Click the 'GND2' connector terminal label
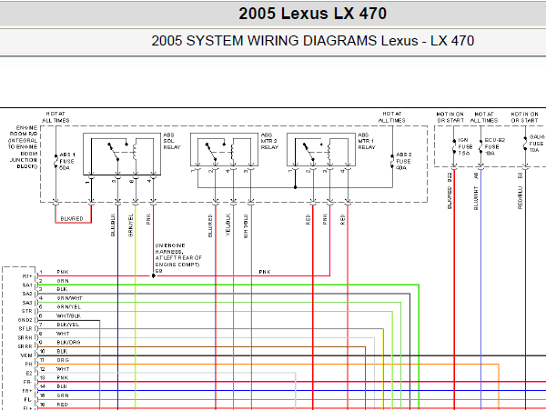The height and width of the screenshot is (410, 546). tap(25, 320)
